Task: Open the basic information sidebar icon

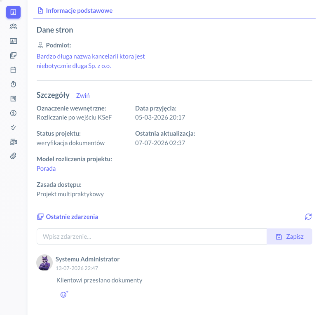Action: [x=13, y=12]
